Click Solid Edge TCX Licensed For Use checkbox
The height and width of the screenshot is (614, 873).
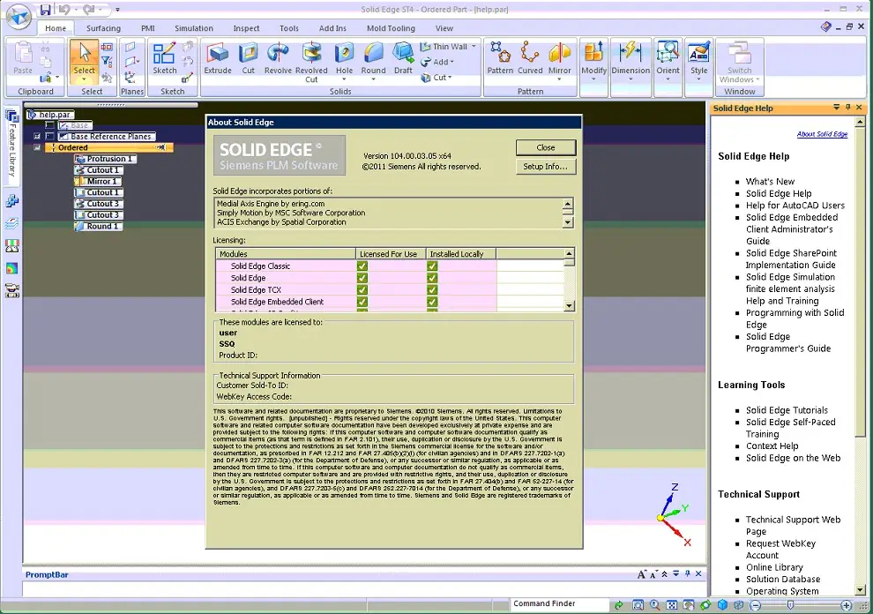pos(362,289)
